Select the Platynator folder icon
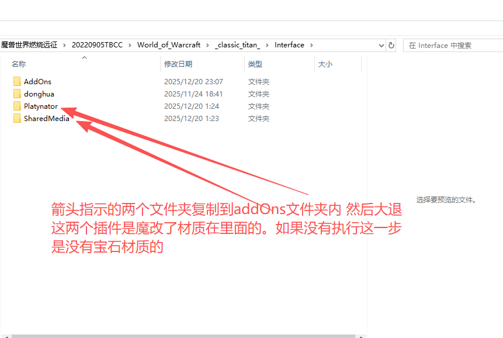The image size is (503, 338). (17, 106)
